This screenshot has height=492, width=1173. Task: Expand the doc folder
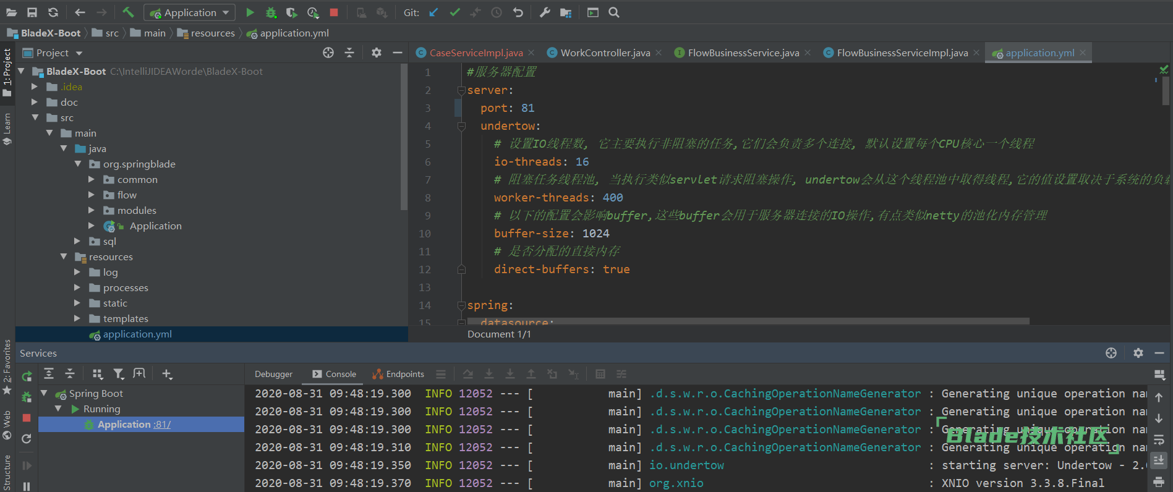point(35,102)
